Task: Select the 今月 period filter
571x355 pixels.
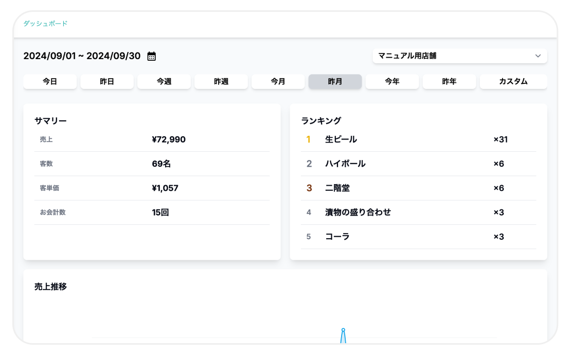Action: [278, 81]
